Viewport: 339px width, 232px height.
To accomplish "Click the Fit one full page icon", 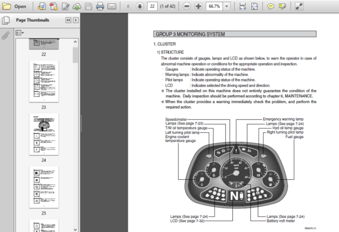I will (x=254, y=6).
